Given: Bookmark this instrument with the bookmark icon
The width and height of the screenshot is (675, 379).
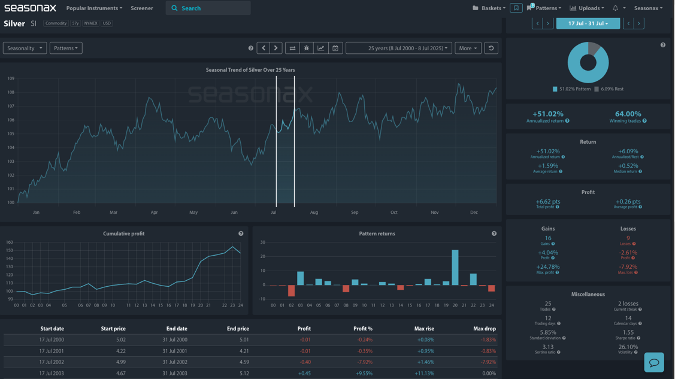Looking at the screenshot, I should click(516, 8).
